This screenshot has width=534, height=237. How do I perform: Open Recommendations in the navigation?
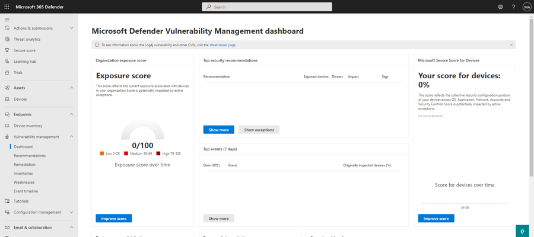30,156
